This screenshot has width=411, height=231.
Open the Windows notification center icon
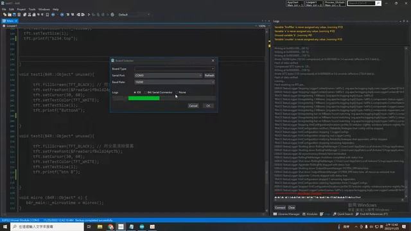(404, 227)
